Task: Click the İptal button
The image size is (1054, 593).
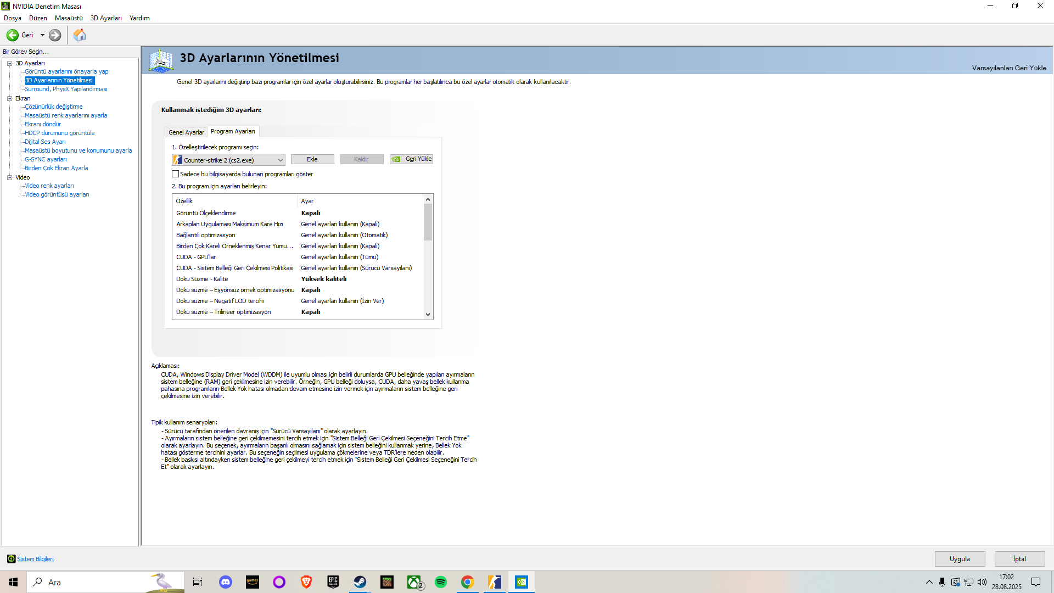Action: pos(1020,559)
